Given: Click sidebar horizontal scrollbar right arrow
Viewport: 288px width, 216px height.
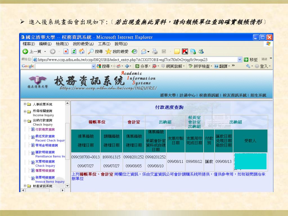Looking at the screenshot, I should (x=63, y=190).
